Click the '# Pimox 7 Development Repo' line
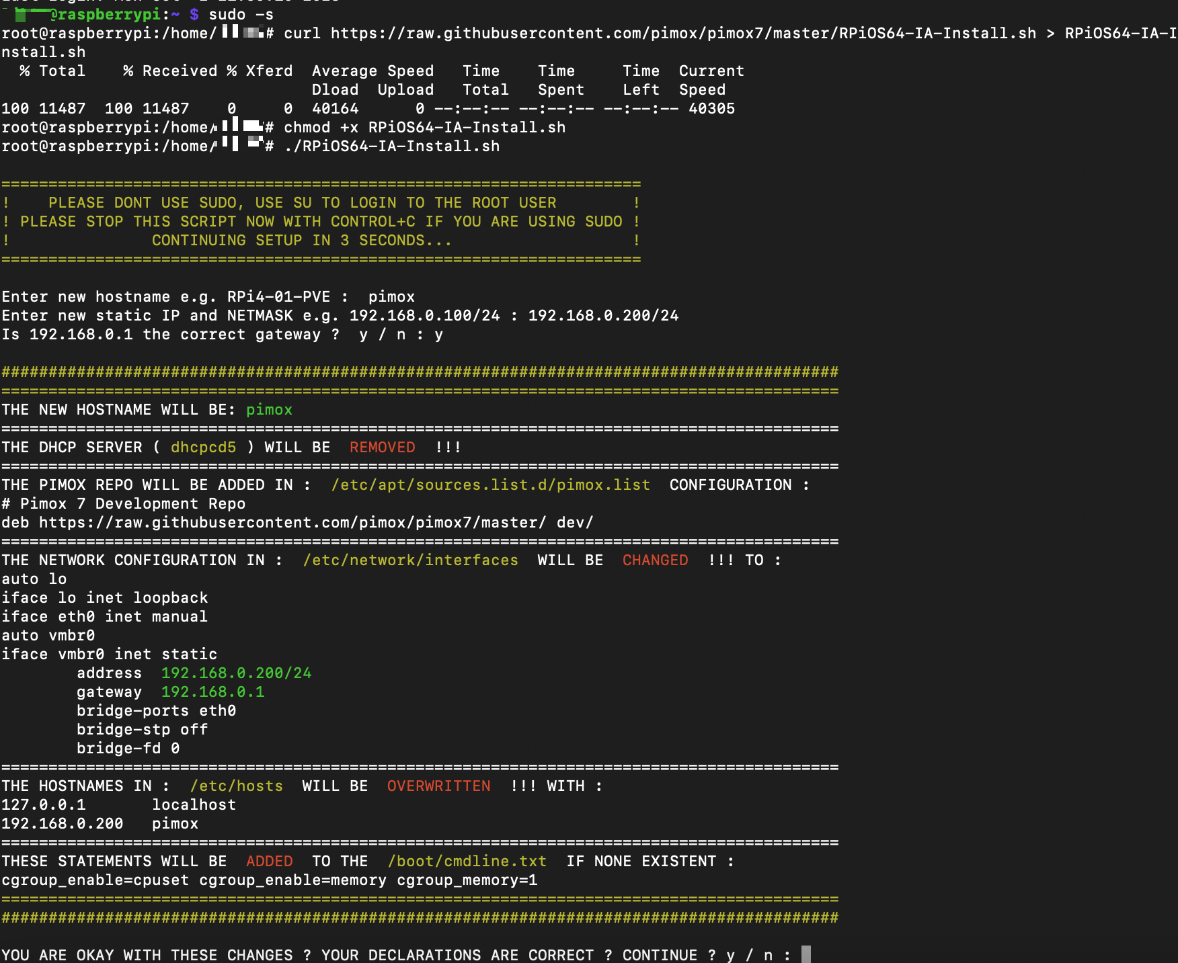Screen dimensions: 1178x963 124,504
